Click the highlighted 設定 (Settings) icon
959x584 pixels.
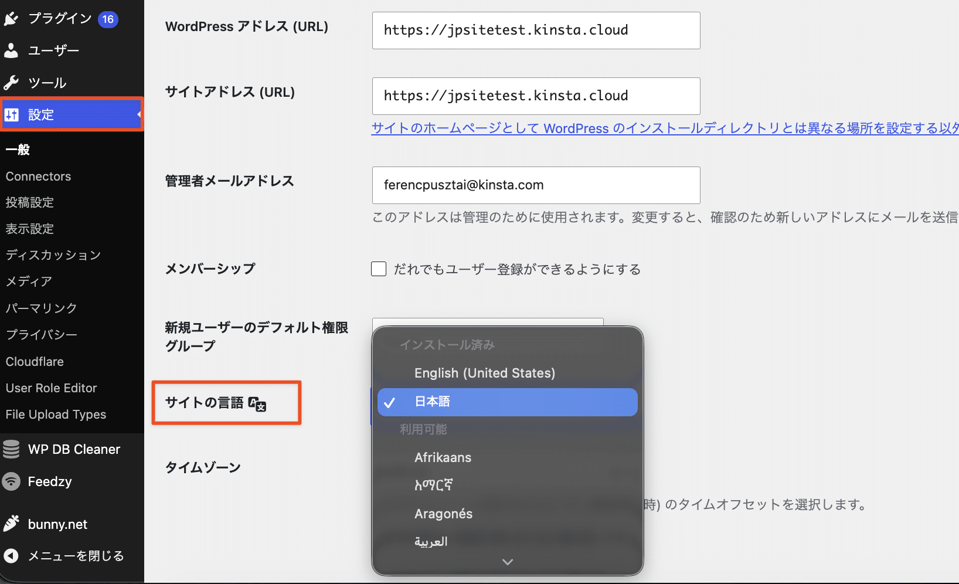tap(12, 114)
